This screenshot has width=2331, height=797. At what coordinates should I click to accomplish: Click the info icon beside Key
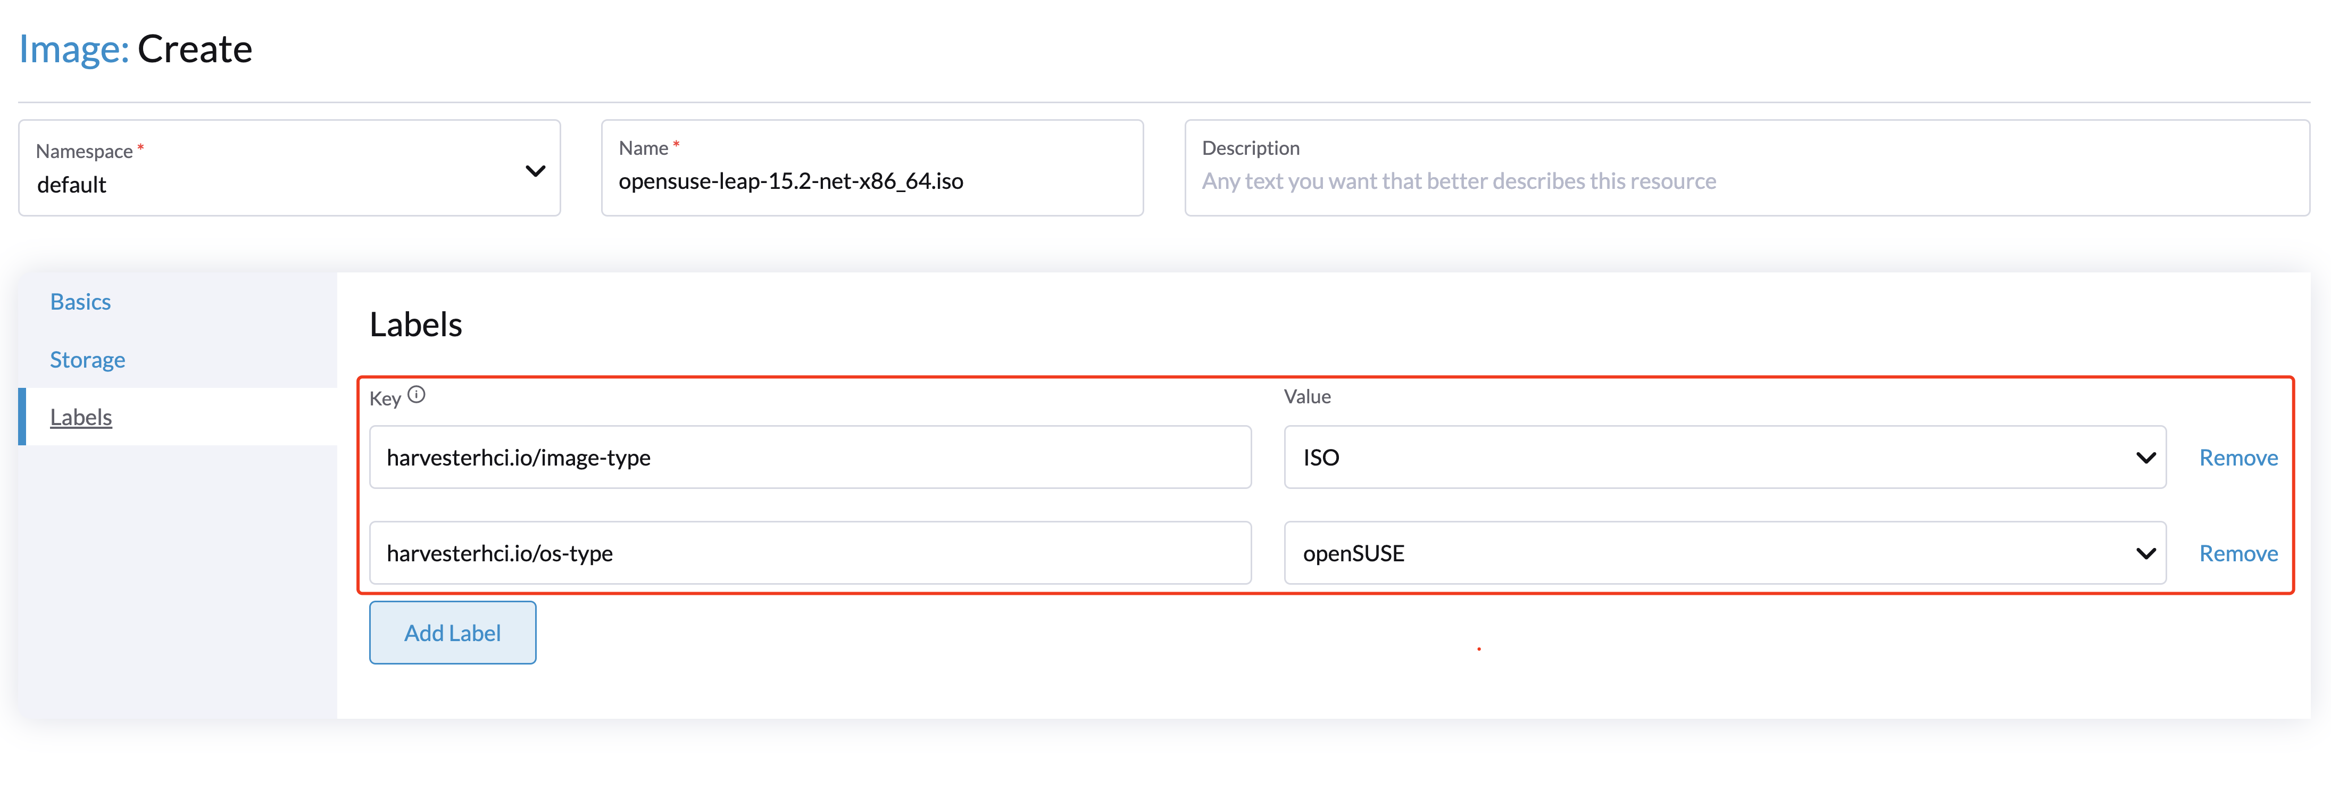tap(416, 394)
